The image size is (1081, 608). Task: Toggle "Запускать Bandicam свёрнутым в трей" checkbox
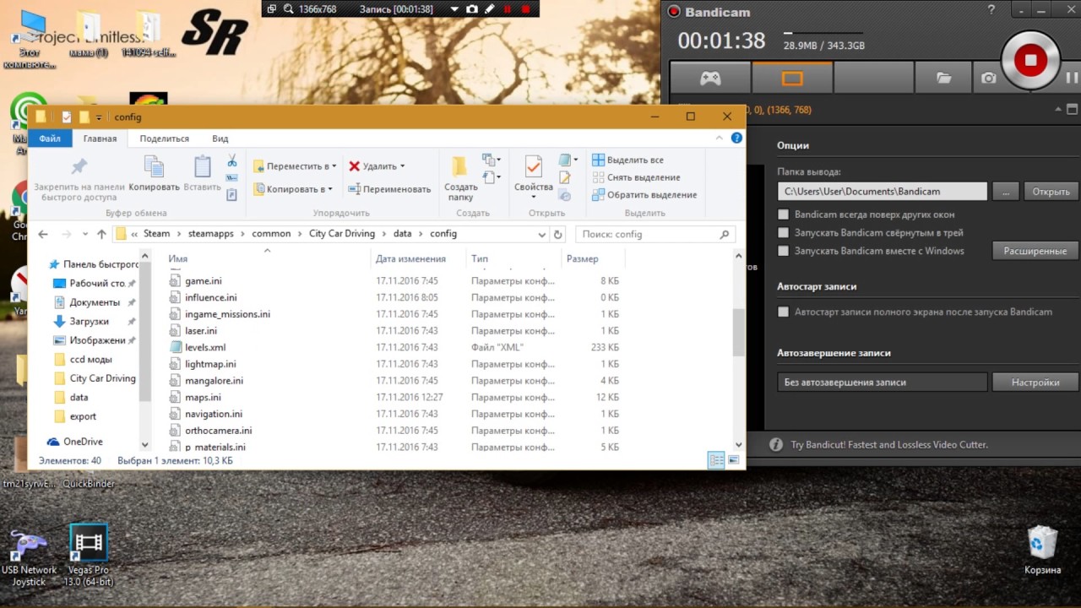783,232
